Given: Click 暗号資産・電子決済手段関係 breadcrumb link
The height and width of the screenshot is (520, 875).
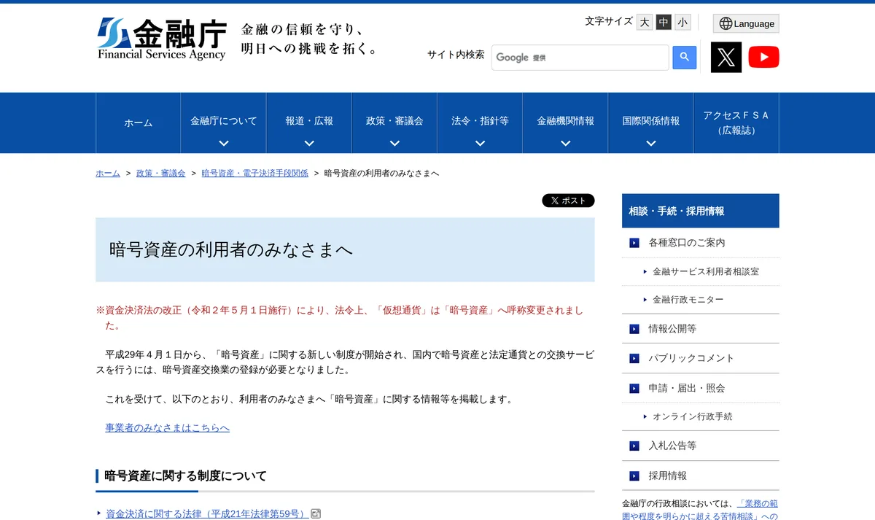Looking at the screenshot, I should pos(255,174).
